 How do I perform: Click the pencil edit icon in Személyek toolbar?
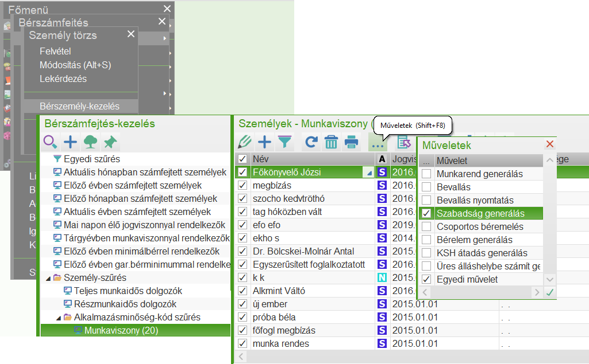tap(245, 142)
